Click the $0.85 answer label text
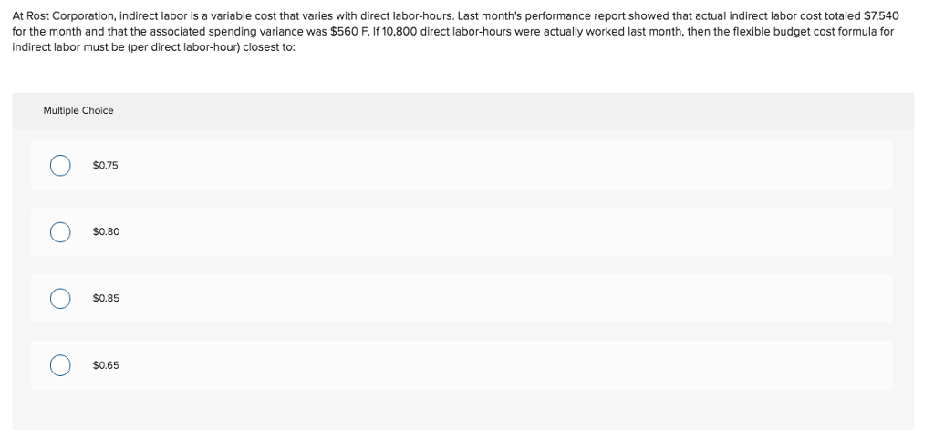 pos(106,299)
